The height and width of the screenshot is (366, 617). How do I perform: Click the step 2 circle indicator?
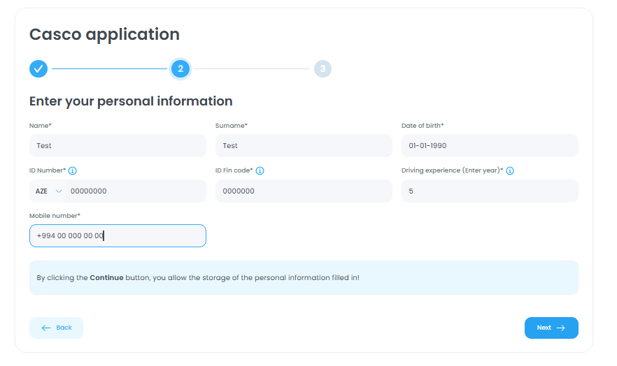tap(180, 68)
